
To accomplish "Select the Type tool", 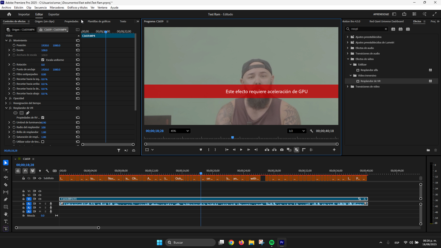I will (x=6, y=222).
